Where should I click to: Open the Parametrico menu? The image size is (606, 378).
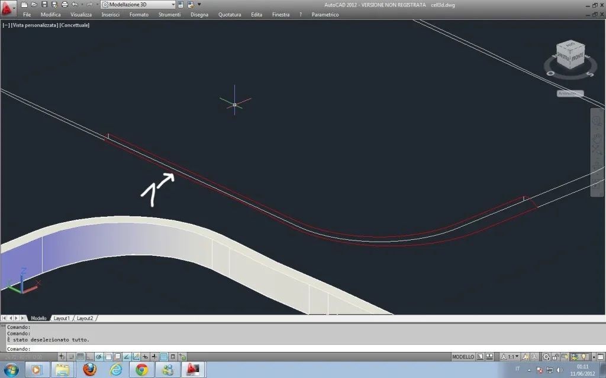[325, 15]
